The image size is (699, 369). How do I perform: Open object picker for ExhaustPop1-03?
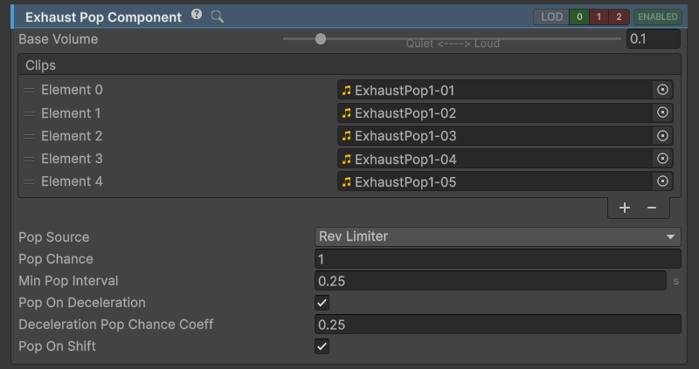coord(662,135)
